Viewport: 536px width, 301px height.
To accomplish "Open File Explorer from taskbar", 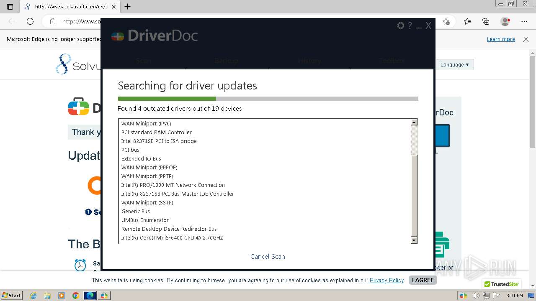I will pyautogui.click(x=47, y=296).
